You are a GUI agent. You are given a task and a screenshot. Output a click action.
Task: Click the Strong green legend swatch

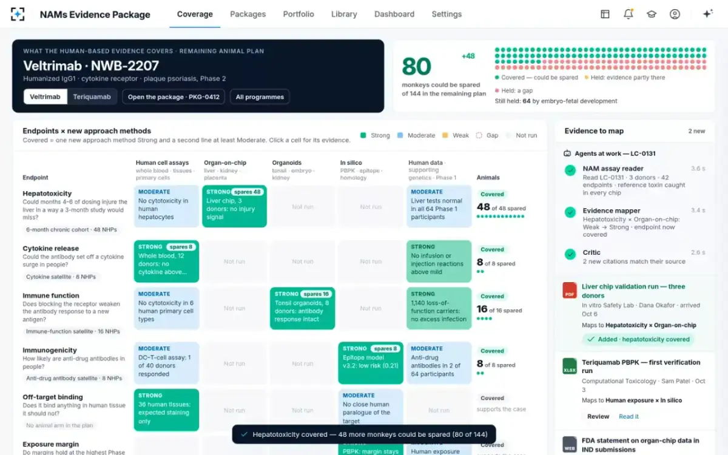(363, 135)
